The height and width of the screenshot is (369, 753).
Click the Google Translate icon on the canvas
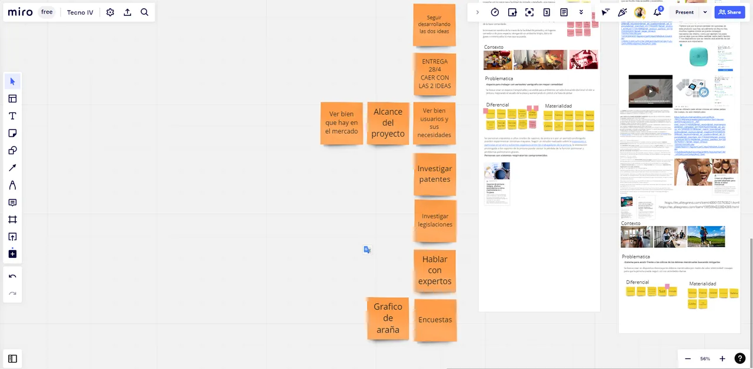(x=367, y=250)
